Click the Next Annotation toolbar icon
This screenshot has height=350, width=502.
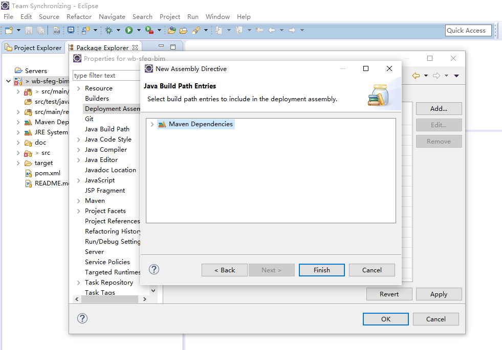point(219,30)
